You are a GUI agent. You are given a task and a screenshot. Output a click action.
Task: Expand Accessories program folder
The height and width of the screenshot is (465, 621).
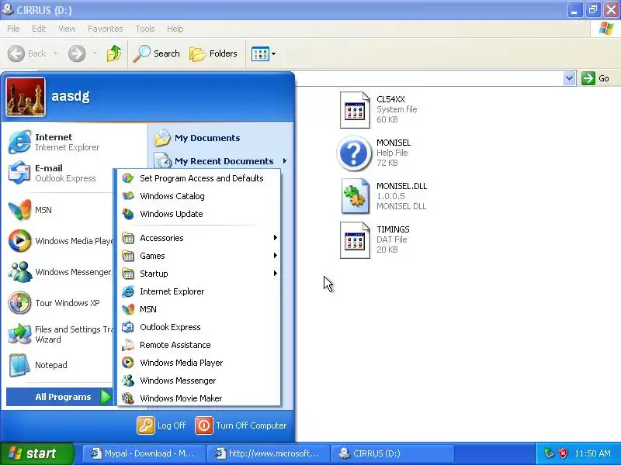click(x=199, y=238)
